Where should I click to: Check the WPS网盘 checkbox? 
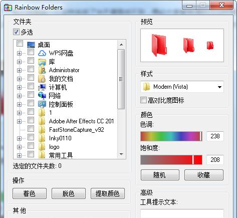[x=31, y=52]
